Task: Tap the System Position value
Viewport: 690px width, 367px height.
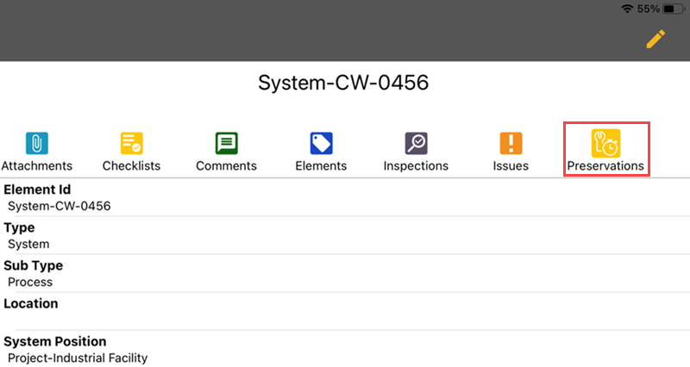Action: [x=78, y=358]
